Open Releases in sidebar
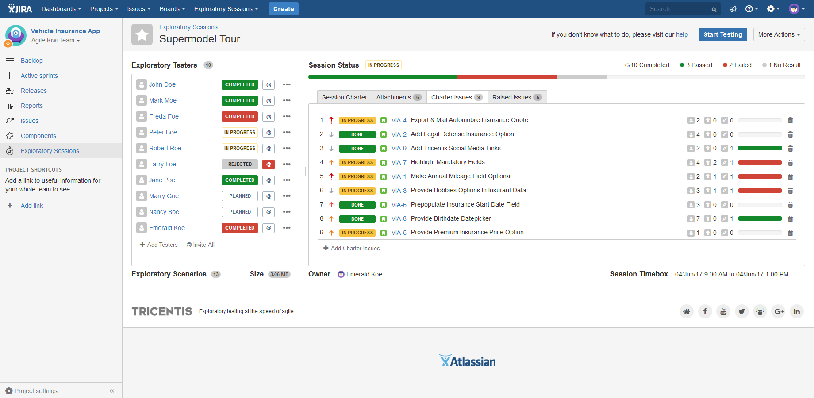814x398 pixels. point(34,91)
